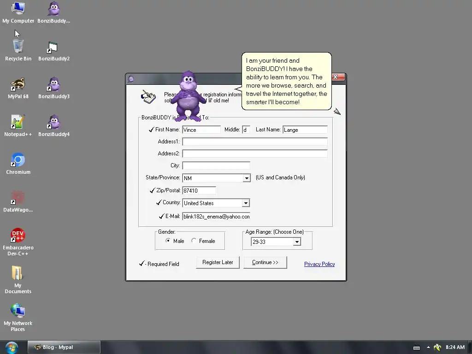Launch the BonziBuddy3 shortcut

click(54, 88)
